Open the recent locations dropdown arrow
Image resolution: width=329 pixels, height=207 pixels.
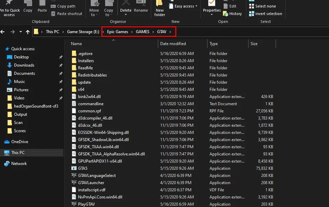[x=21, y=32]
